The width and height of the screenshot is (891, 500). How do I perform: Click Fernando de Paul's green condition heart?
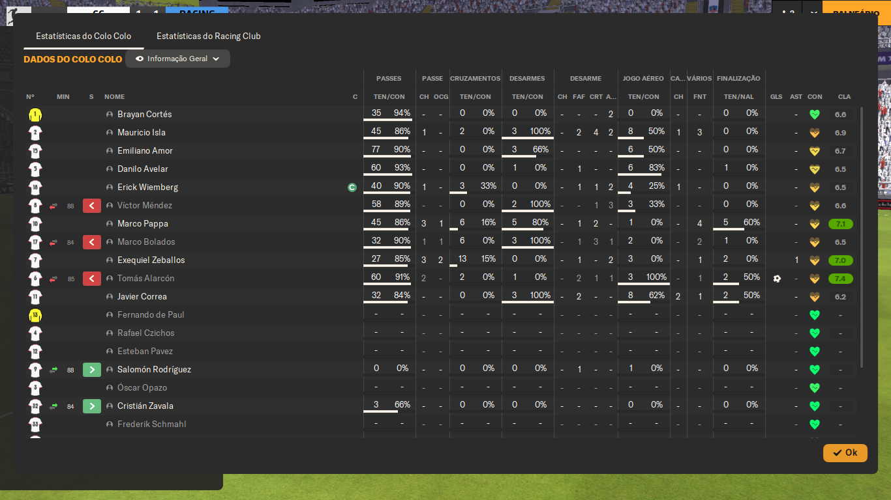(814, 315)
